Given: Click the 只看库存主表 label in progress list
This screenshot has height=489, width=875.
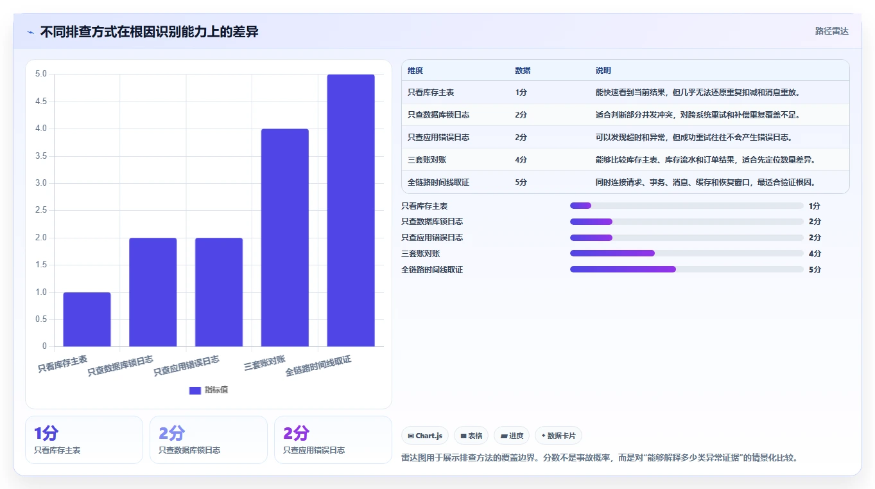Looking at the screenshot, I should click(x=424, y=206).
